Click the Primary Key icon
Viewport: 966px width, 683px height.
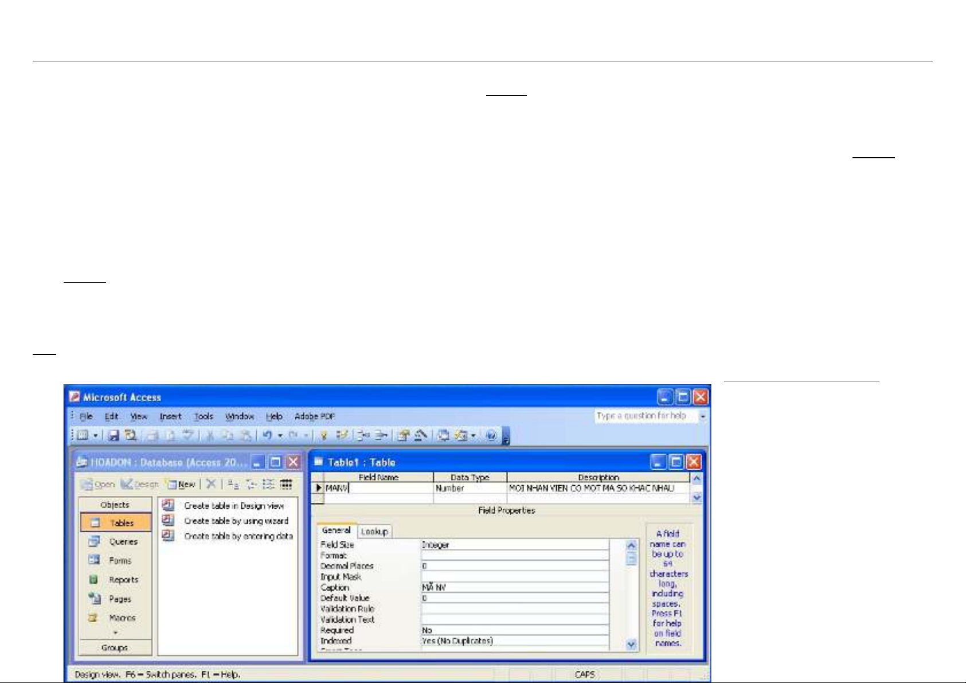324,436
